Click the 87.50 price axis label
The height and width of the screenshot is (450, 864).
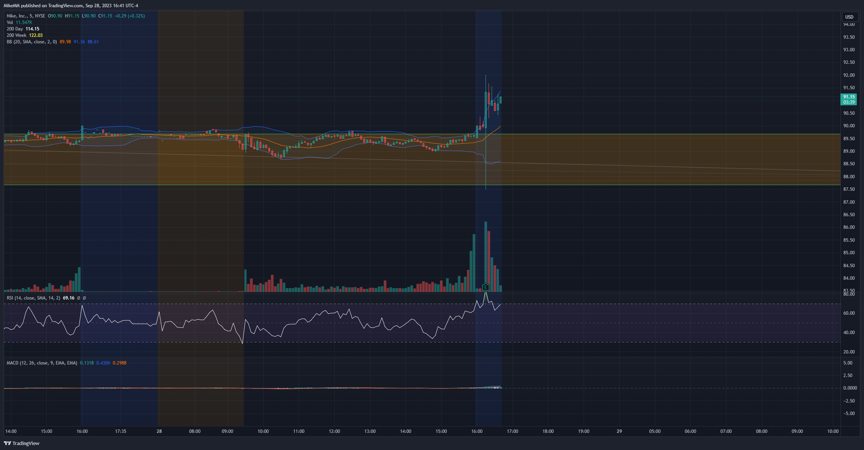(x=849, y=189)
